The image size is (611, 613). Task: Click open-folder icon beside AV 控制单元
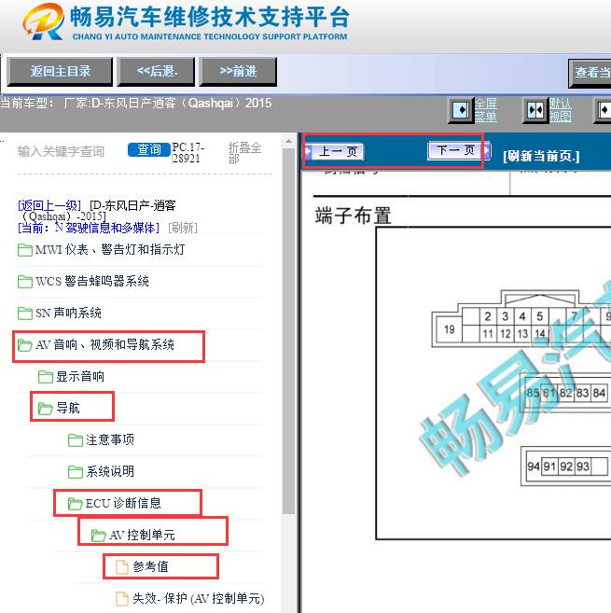pos(98,536)
